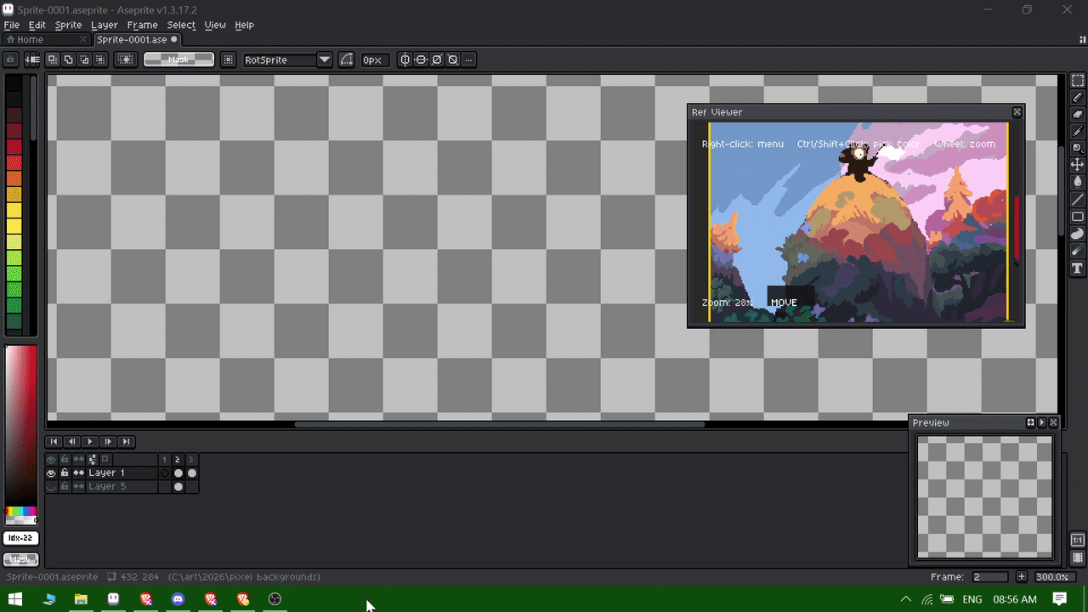Viewport: 1088px width, 612px height.
Task: Select the Move tool
Action: [x=1077, y=164]
